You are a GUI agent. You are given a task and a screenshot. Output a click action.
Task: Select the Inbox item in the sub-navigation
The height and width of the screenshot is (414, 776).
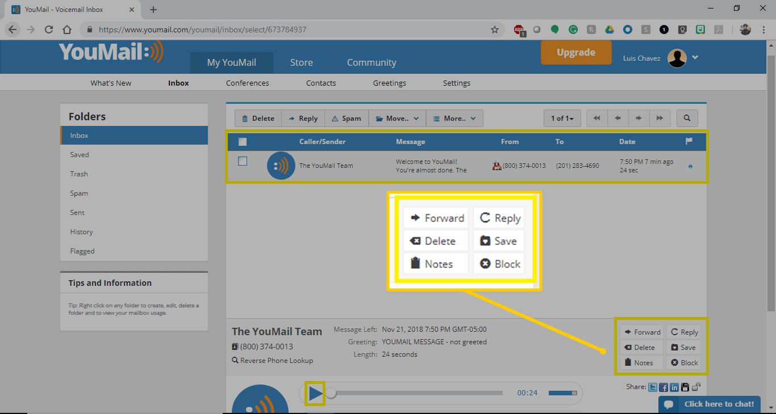pyautogui.click(x=178, y=83)
